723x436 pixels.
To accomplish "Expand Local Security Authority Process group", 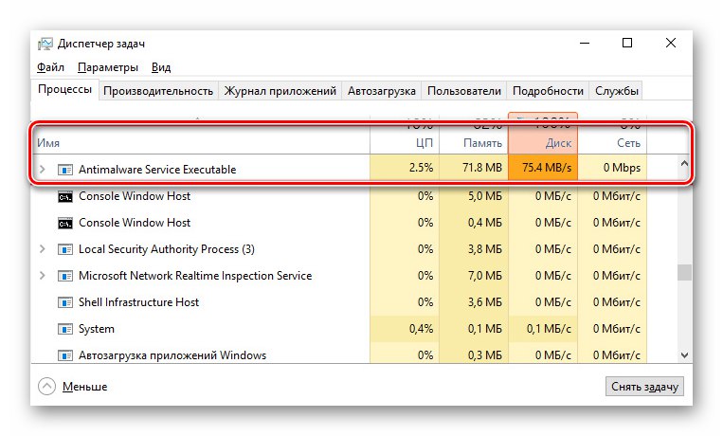I will click(x=41, y=249).
